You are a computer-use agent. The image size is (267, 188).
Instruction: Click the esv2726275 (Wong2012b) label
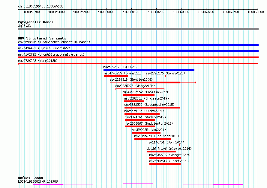135,86
